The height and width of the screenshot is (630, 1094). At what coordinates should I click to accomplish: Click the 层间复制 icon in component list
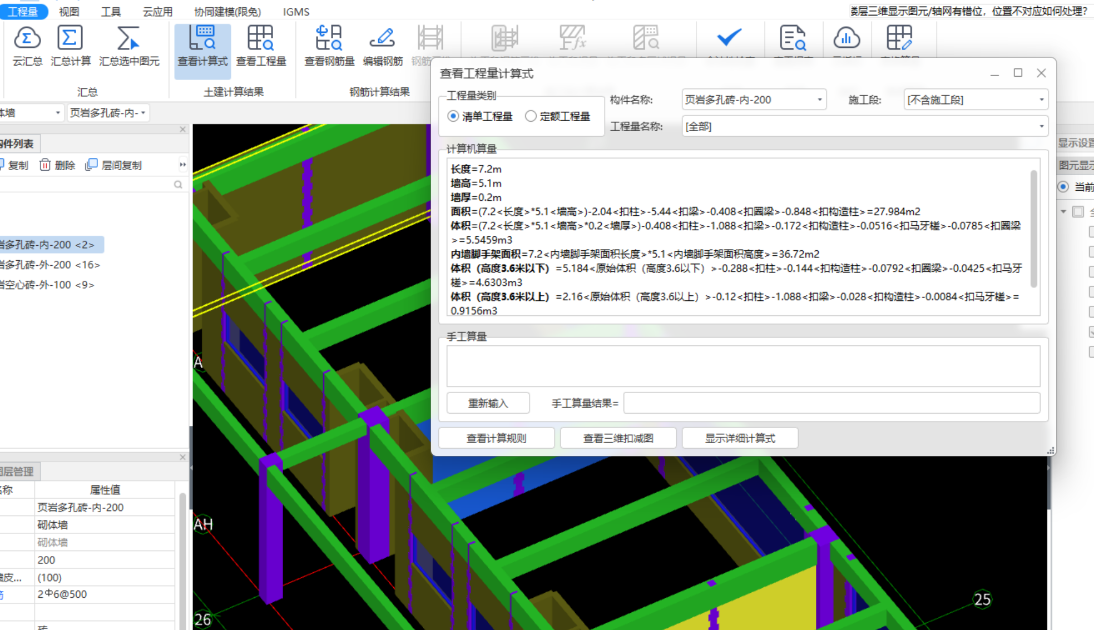point(91,165)
